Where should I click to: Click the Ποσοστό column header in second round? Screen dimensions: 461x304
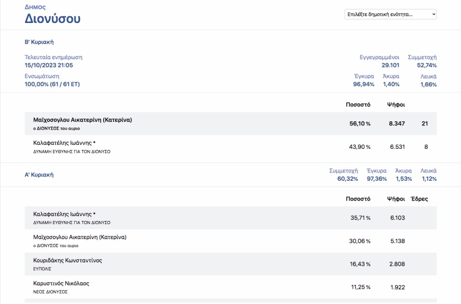tap(358, 104)
